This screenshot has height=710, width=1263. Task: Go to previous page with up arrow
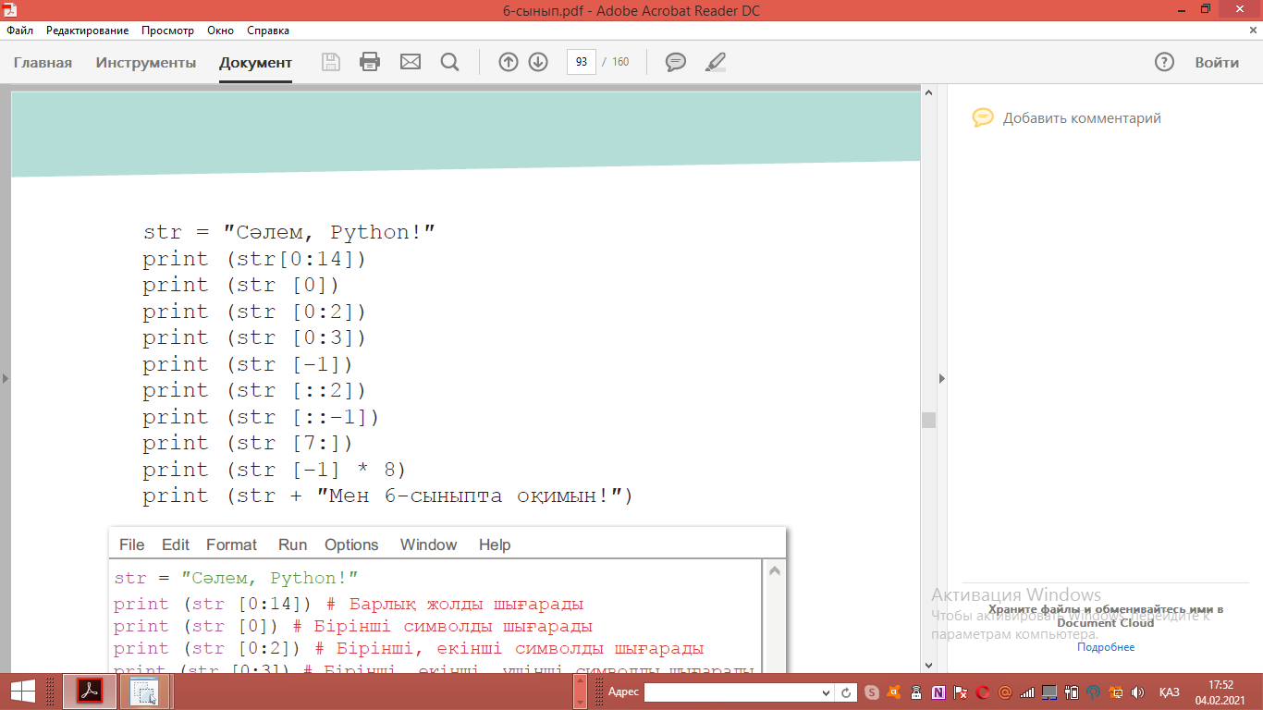point(508,62)
